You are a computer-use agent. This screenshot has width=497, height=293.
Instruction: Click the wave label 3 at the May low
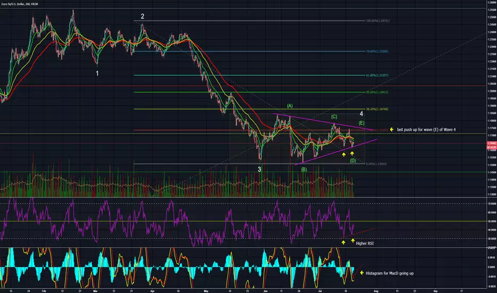(259, 169)
